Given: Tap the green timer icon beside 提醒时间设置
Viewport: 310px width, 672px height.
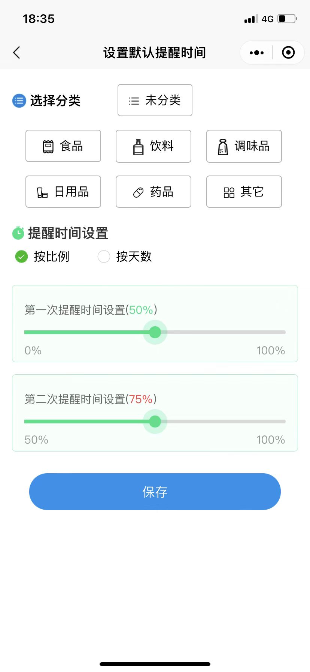Looking at the screenshot, I should click(18, 233).
